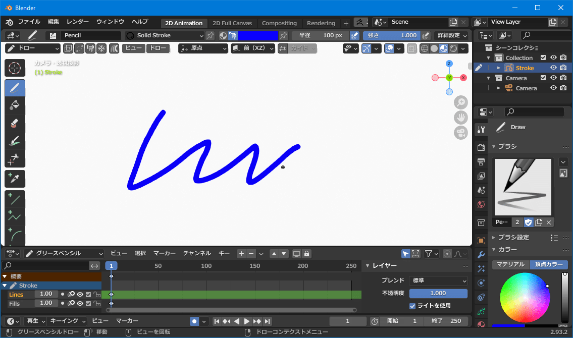Viewport: 573px width, 338px height.
Task: Play the animation forward
Action: pos(247,321)
